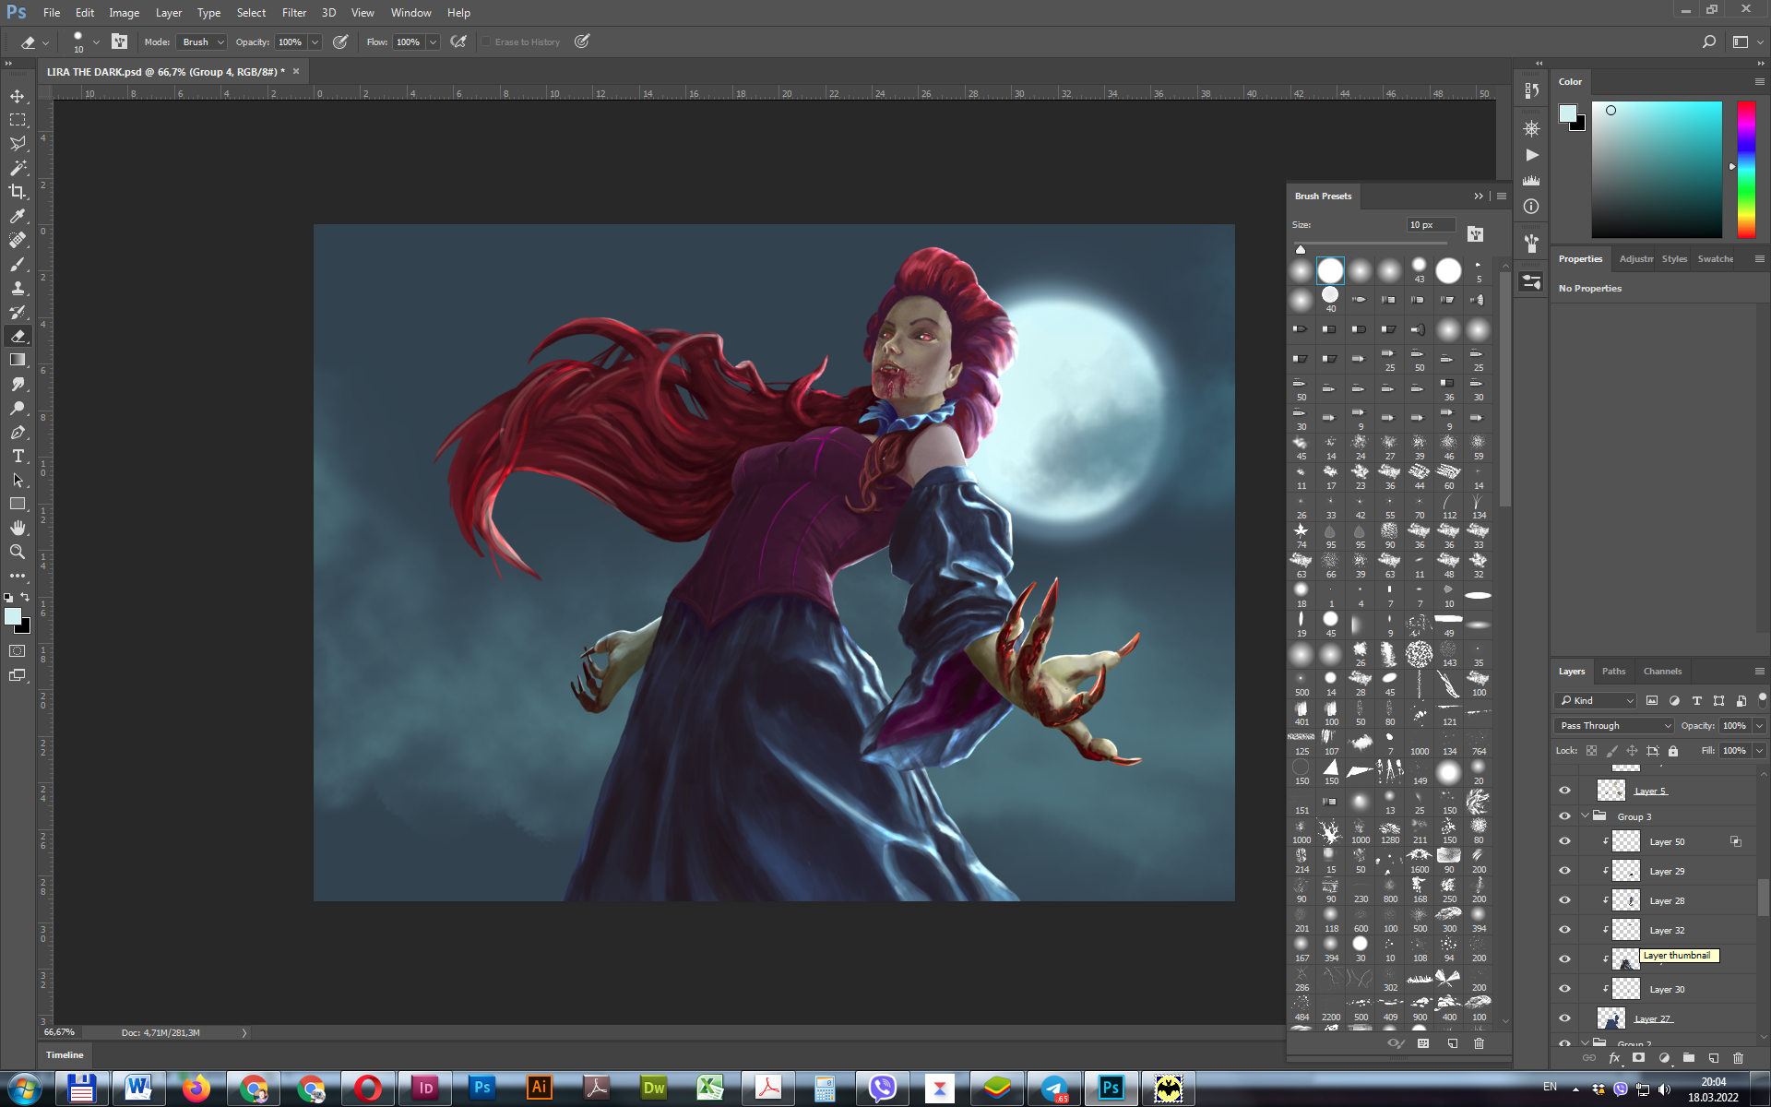Screen dimensions: 1771x1107
Task: Open the Pass Through blend mode dropdown
Action: tap(1614, 726)
